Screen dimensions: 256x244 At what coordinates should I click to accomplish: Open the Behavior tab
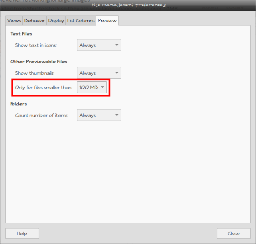pyautogui.click(x=34, y=21)
